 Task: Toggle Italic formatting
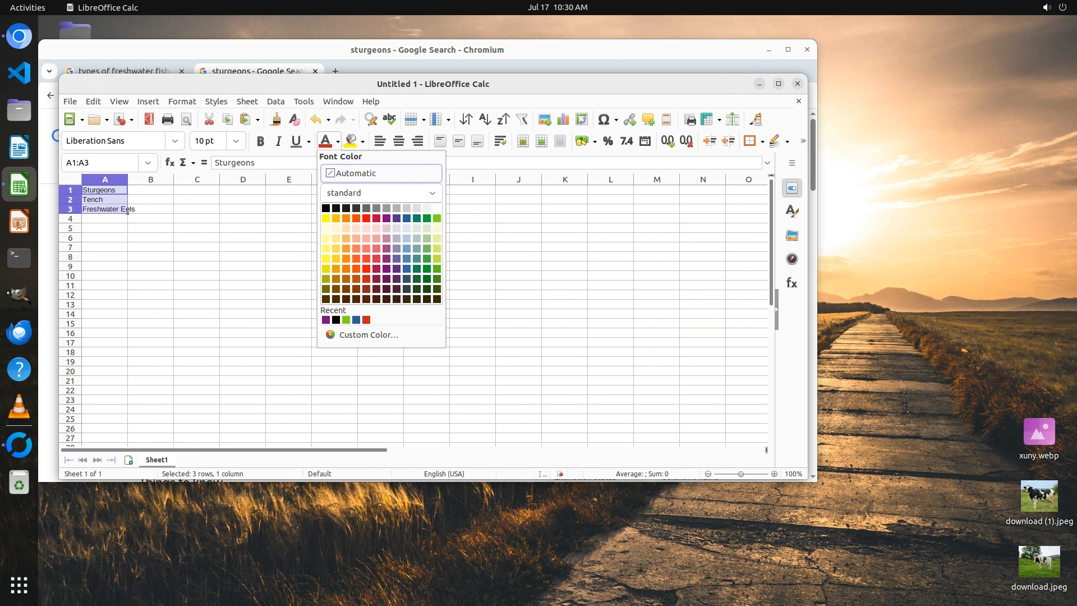278,141
